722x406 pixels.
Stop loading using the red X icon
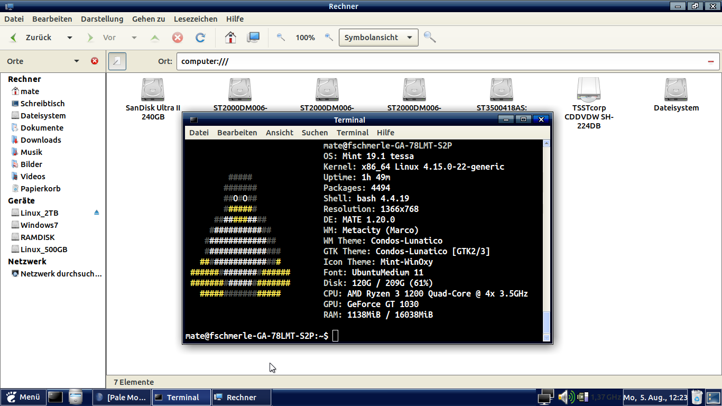(x=177, y=37)
